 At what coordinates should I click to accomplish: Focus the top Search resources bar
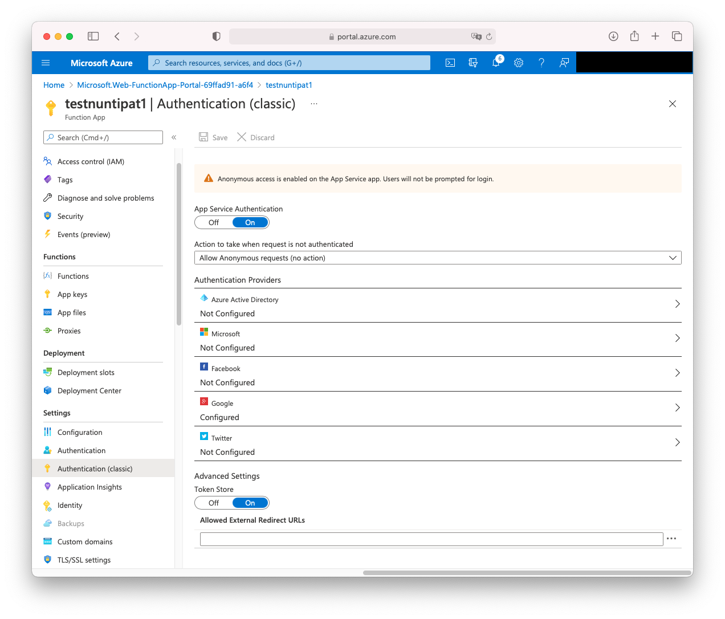(289, 63)
